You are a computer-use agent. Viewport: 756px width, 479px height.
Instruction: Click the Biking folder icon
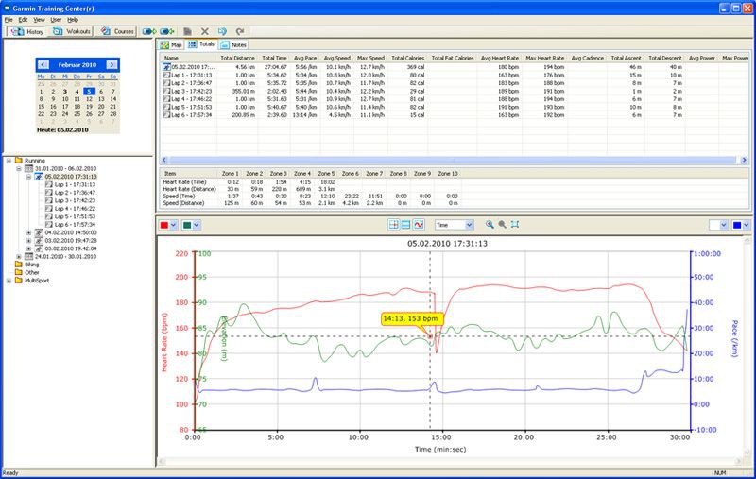click(19, 265)
